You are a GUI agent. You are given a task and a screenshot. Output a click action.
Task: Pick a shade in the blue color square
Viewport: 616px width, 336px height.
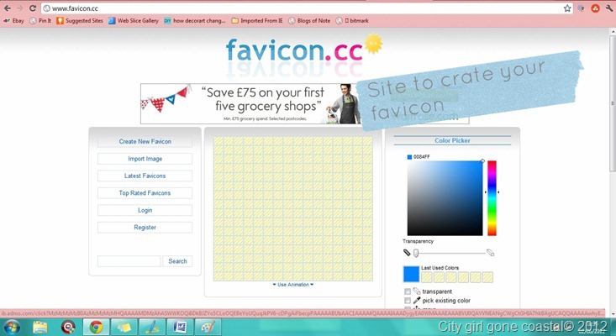coord(445,198)
